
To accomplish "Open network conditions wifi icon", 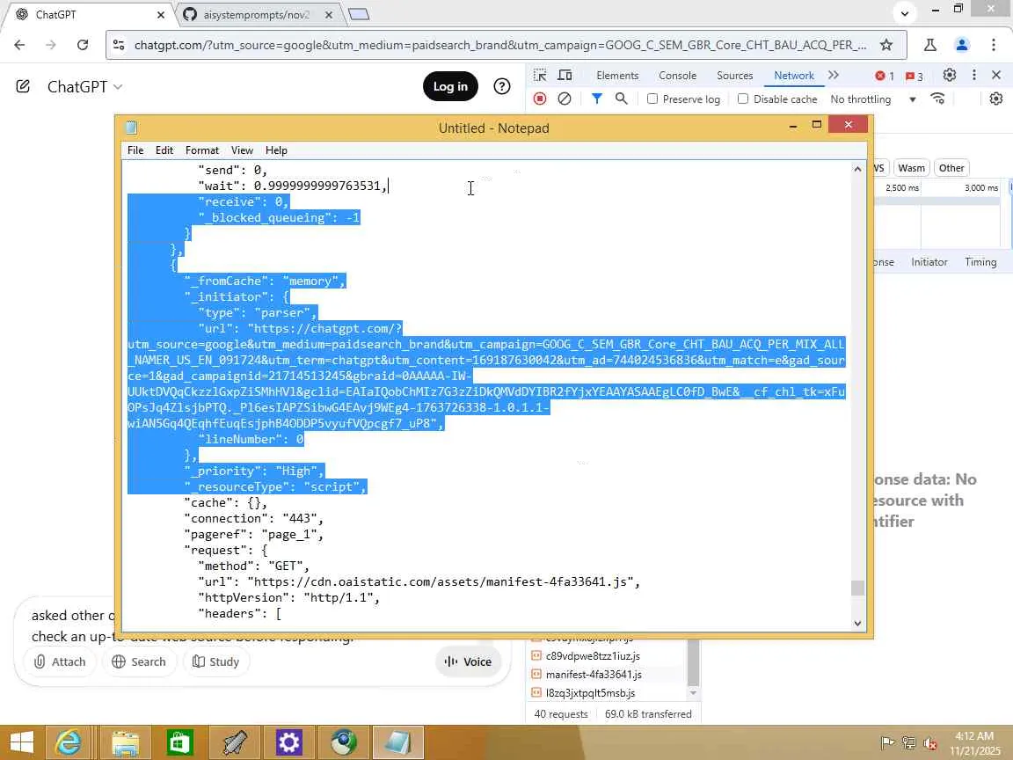I will [937, 99].
